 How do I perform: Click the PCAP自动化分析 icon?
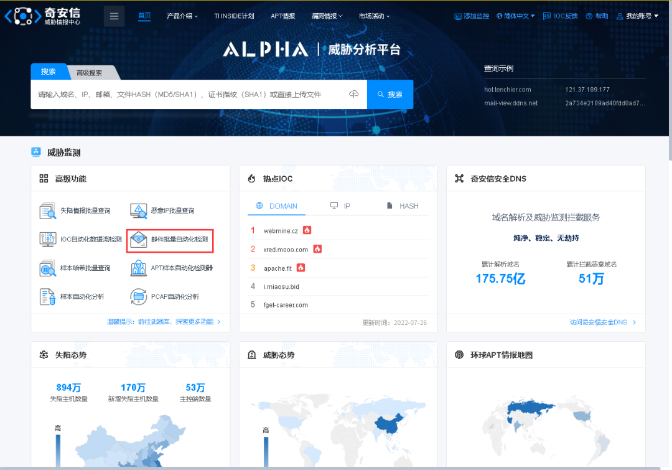(138, 297)
